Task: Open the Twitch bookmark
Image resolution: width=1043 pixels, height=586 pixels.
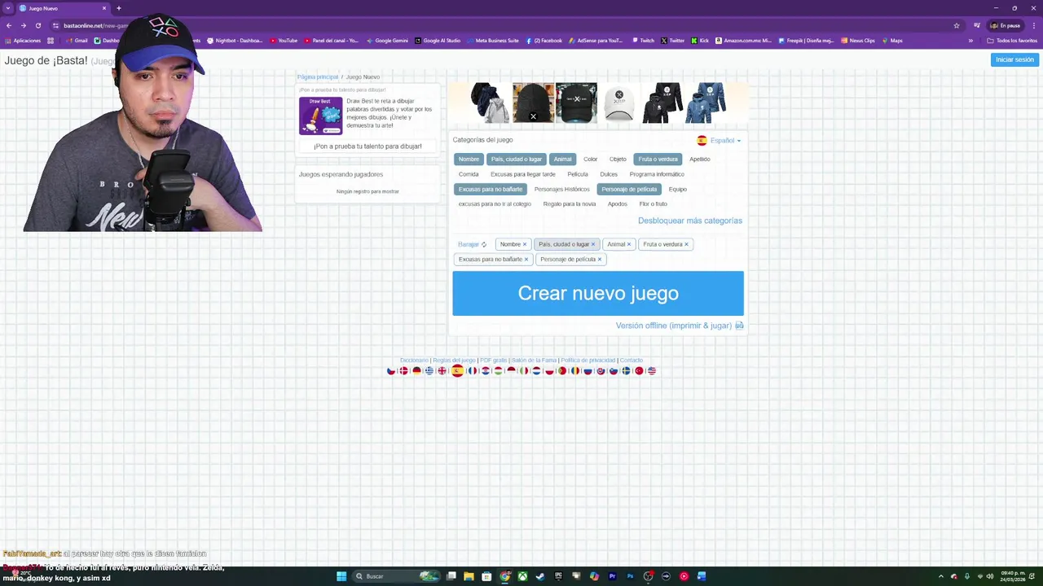Action: (643, 41)
